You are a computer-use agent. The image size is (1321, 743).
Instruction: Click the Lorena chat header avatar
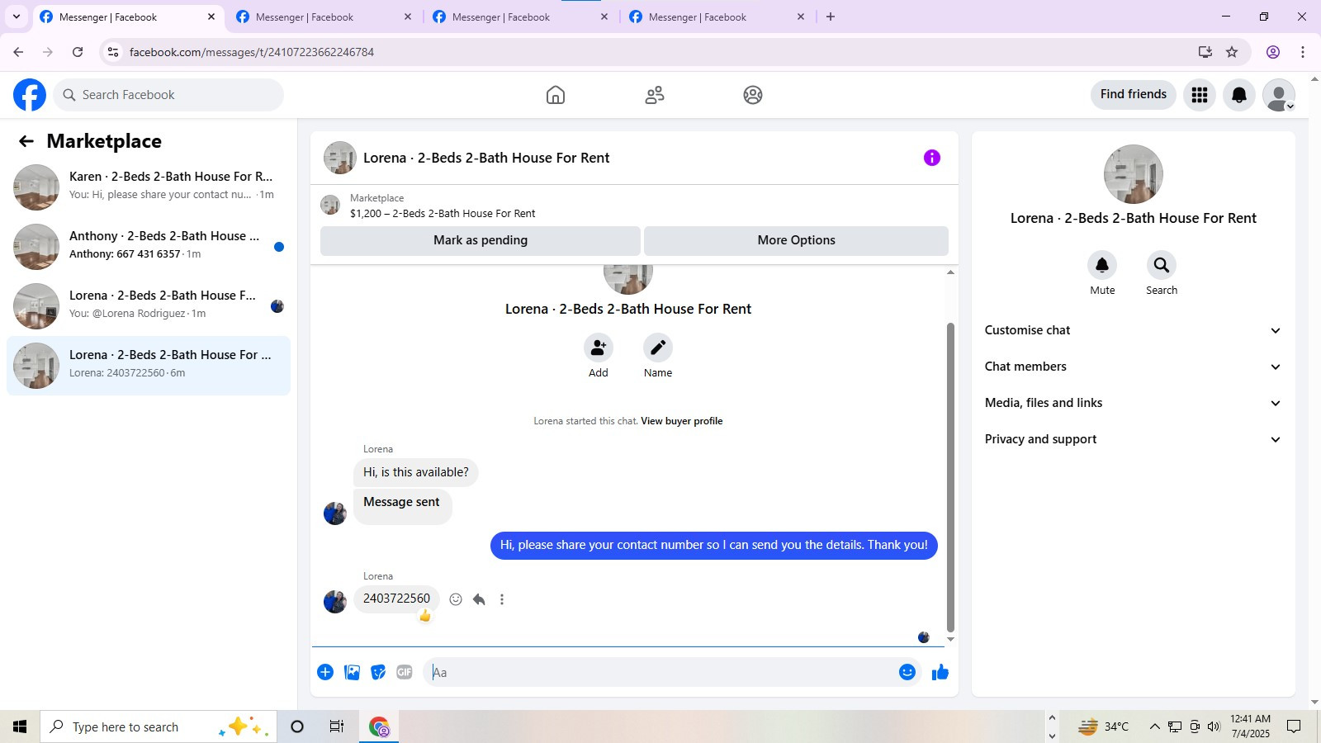[339, 158]
